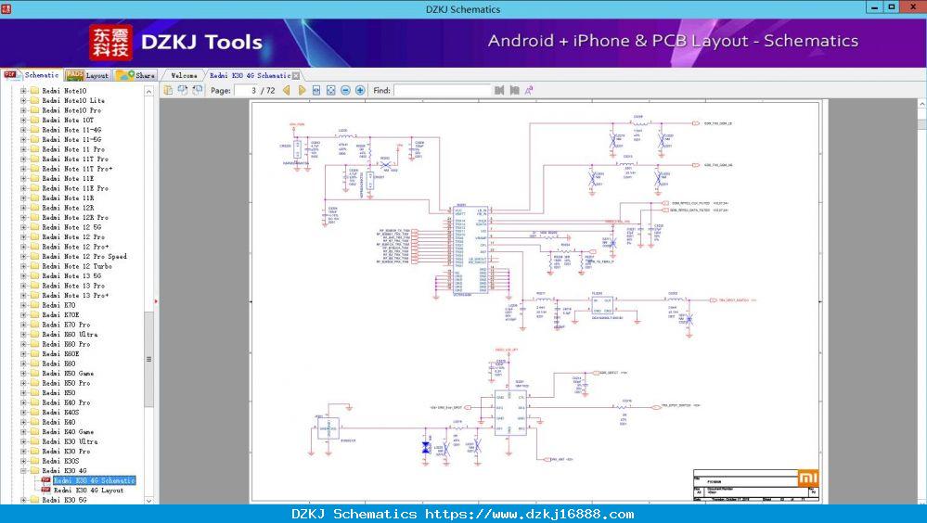Select Redmi K60E entry

click(x=60, y=354)
